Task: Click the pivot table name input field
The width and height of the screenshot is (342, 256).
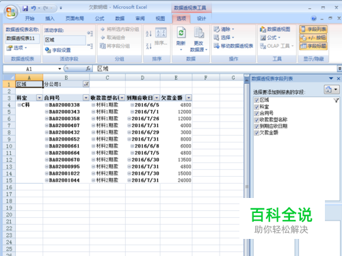Action: point(23,38)
